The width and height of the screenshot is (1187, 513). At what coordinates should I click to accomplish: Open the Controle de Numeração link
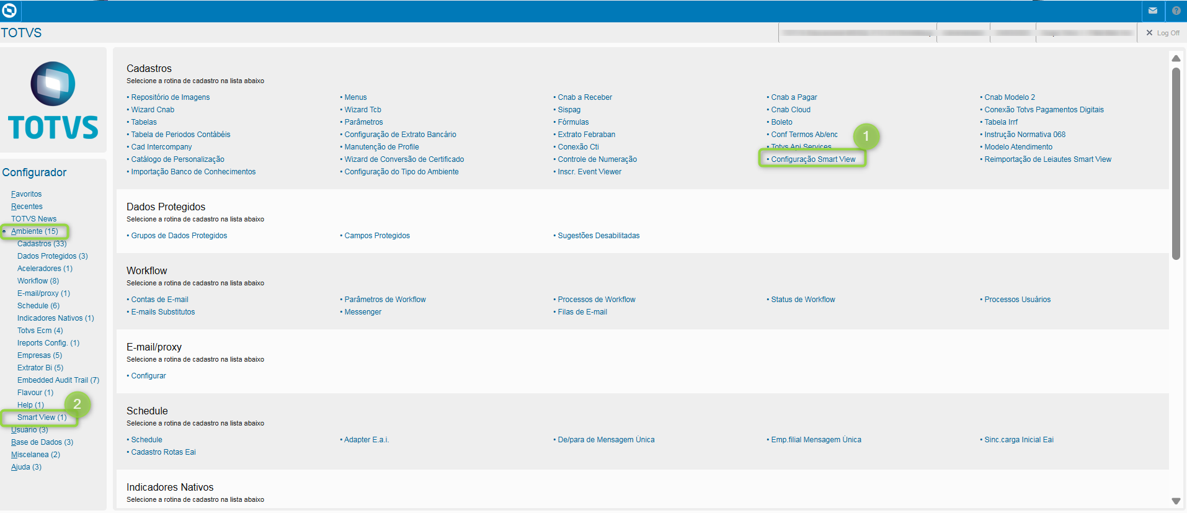pyautogui.click(x=597, y=159)
